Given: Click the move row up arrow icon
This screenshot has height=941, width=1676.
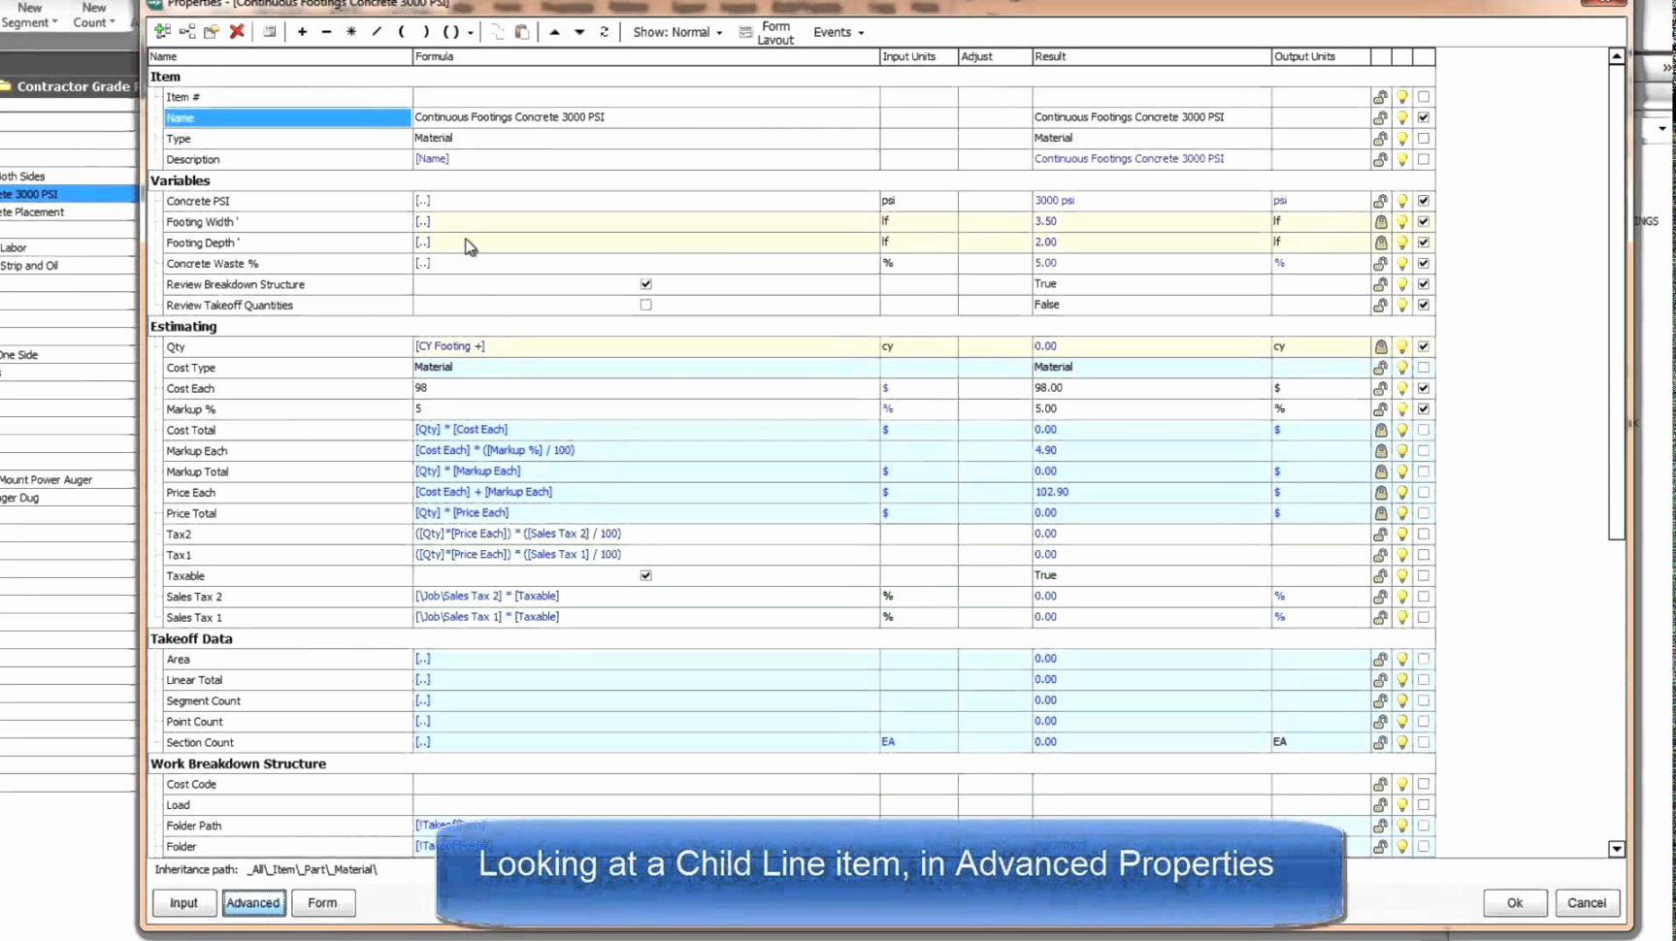Looking at the screenshot, I should pos(554,32).
